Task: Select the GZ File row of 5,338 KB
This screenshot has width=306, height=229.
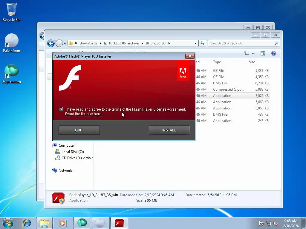Action: coord(232,71)
